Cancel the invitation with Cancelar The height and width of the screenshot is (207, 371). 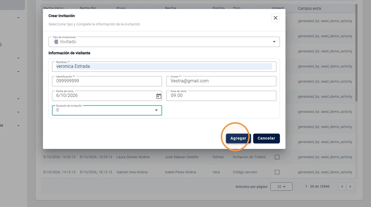coord(266,138)
